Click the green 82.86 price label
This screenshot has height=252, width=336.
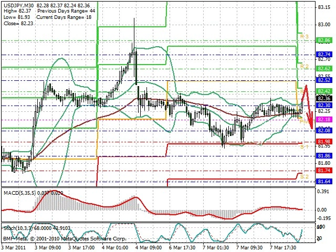tap(324, 40)
